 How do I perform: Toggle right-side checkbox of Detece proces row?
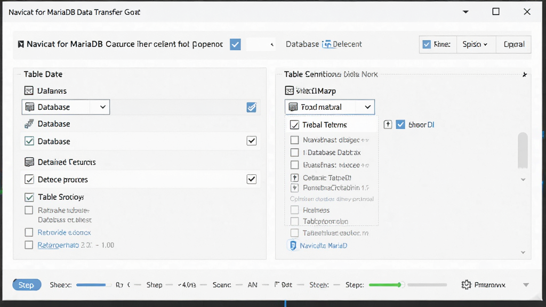click(252, 179)
